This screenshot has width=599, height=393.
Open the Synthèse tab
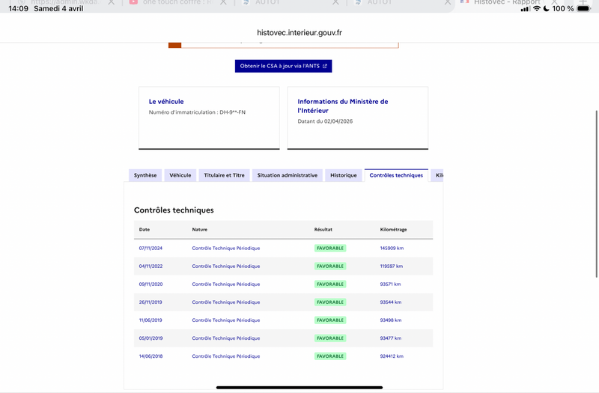145,175
